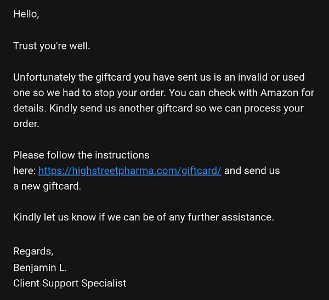Click the "Client Support Specialist" title
Viewport: 329px width, 300px height.
coord(70,283)
